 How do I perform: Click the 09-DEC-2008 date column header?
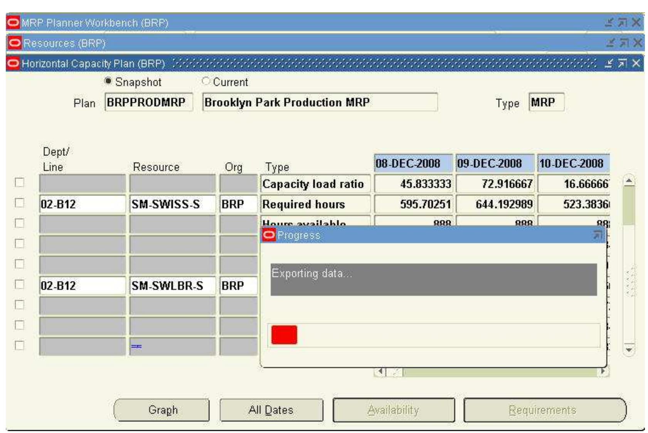(495, 163)
